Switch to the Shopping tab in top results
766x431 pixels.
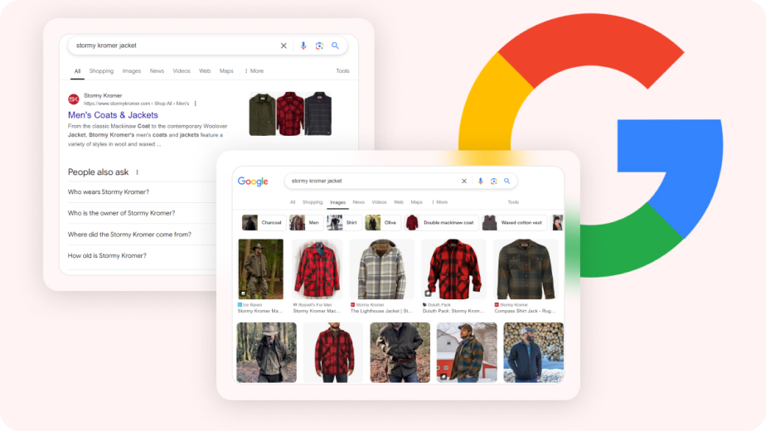(x=101, y=71)
